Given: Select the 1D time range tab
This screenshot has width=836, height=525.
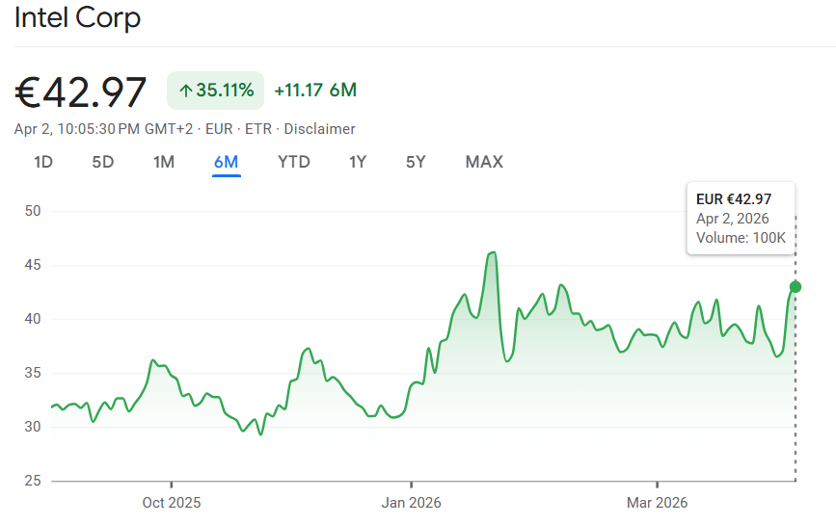Looking at the screenshot, I should click(43, 162).
